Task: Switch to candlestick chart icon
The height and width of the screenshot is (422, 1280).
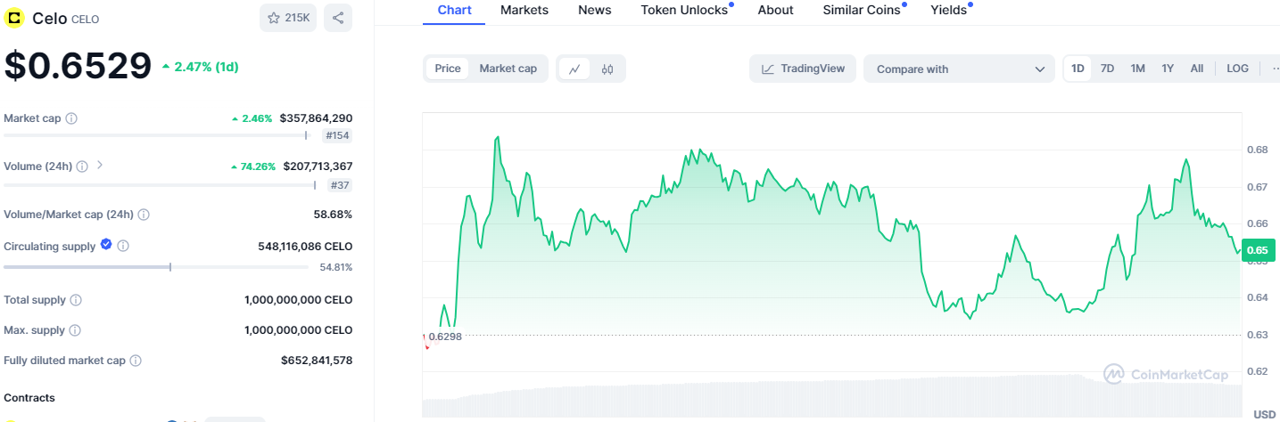Action: [x=607, y=69]
